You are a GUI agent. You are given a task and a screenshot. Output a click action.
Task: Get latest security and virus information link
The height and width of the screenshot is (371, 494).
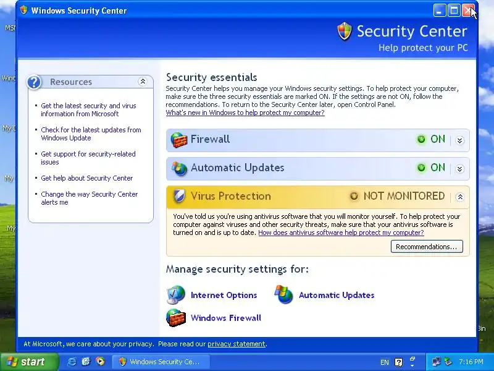88,110
